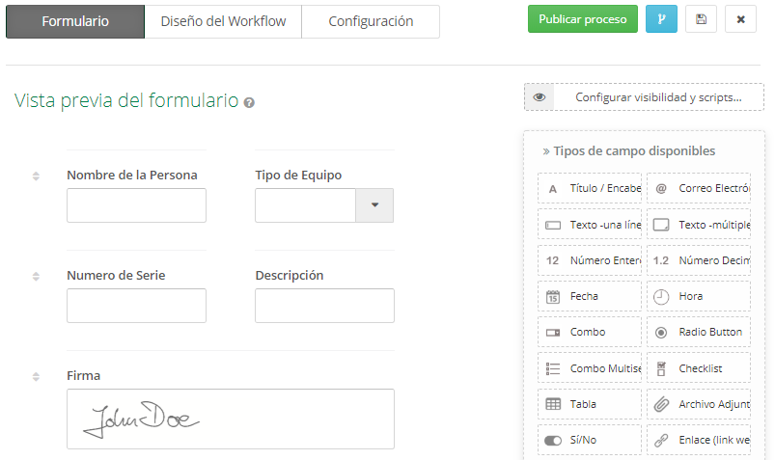Click the Numero de Serie input field
Image resolution: width=775 pixels, height=460 pixels.
coord(136,306)
